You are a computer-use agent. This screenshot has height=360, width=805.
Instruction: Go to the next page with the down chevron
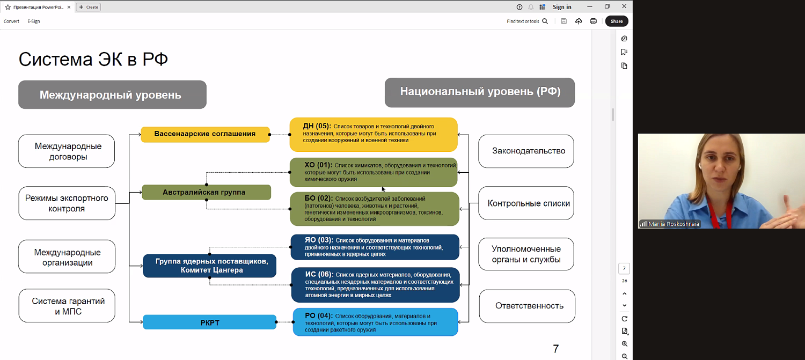point(624,305)
